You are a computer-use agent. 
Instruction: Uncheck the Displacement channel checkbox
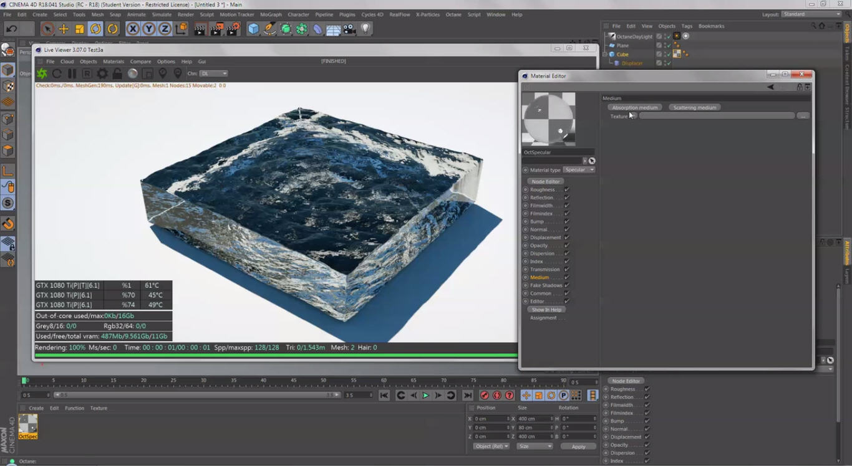coord(565,237)
